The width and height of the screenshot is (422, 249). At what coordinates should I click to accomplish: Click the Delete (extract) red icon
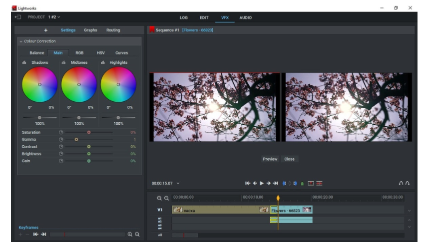[319, 183]
